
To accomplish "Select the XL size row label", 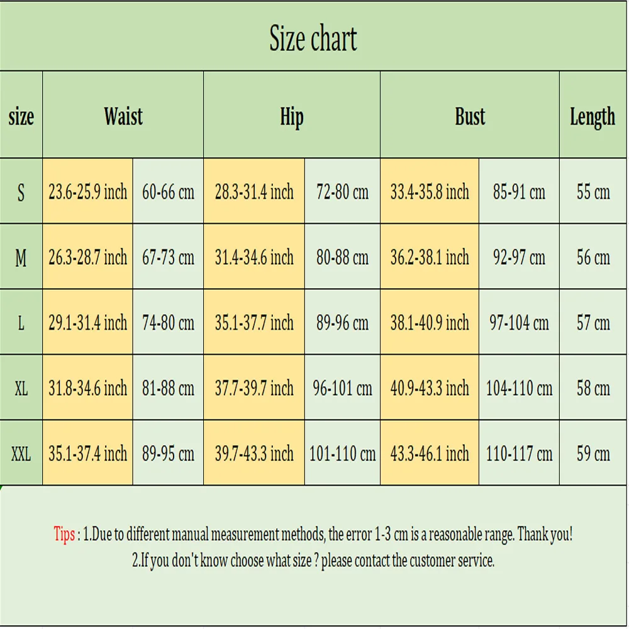I will (x=21, y=388).
